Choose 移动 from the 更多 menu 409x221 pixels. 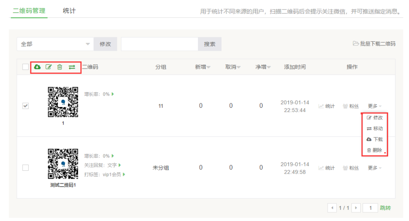click(375, 129)
